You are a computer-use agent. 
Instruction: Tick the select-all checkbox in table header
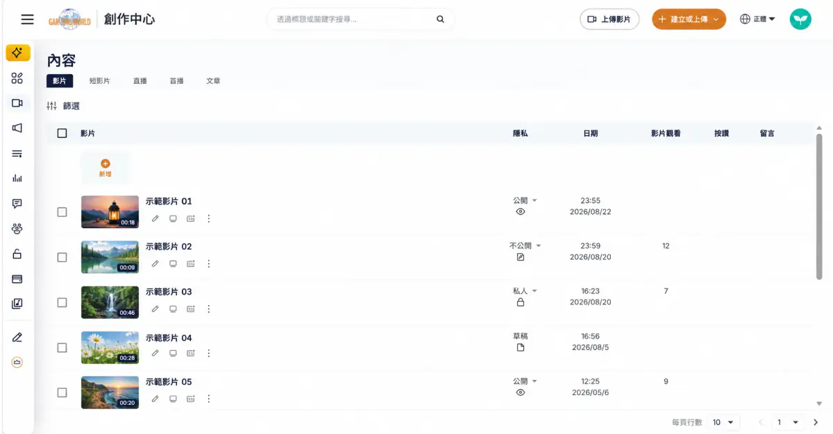coord(62,133)
